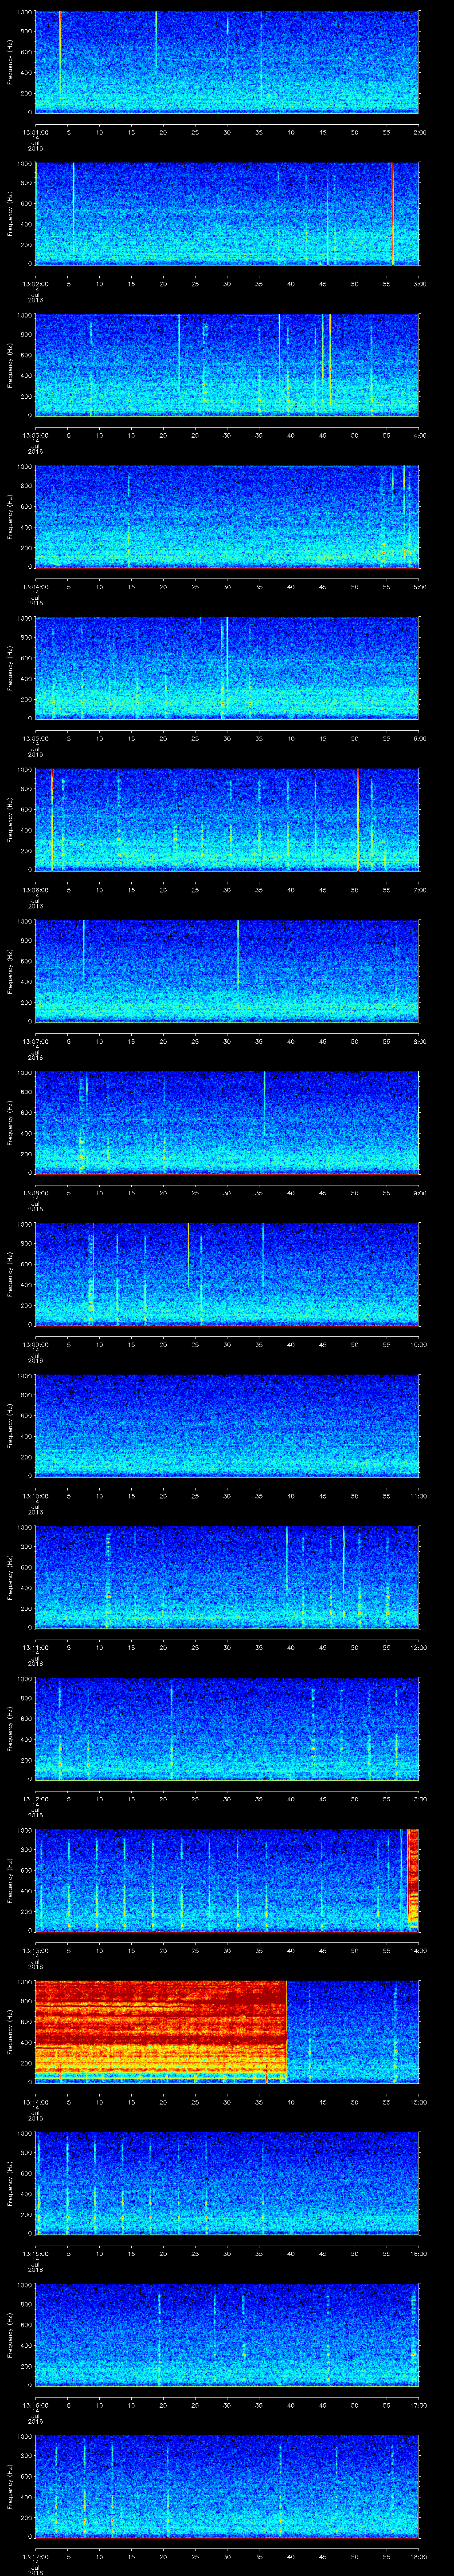Click the 13:12:00 start time label

36,1799
